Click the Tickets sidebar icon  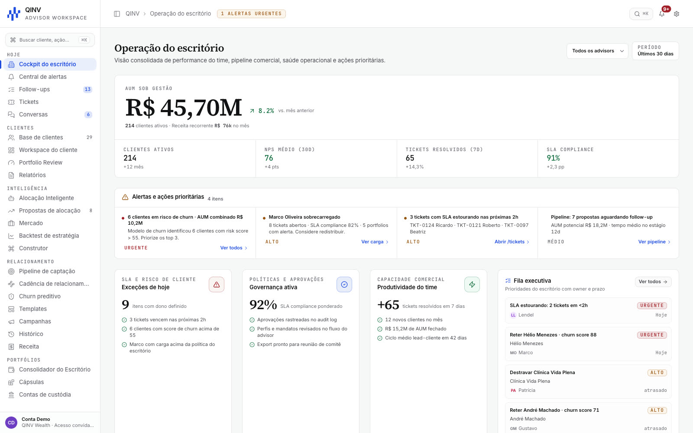[x=11, y=102]
